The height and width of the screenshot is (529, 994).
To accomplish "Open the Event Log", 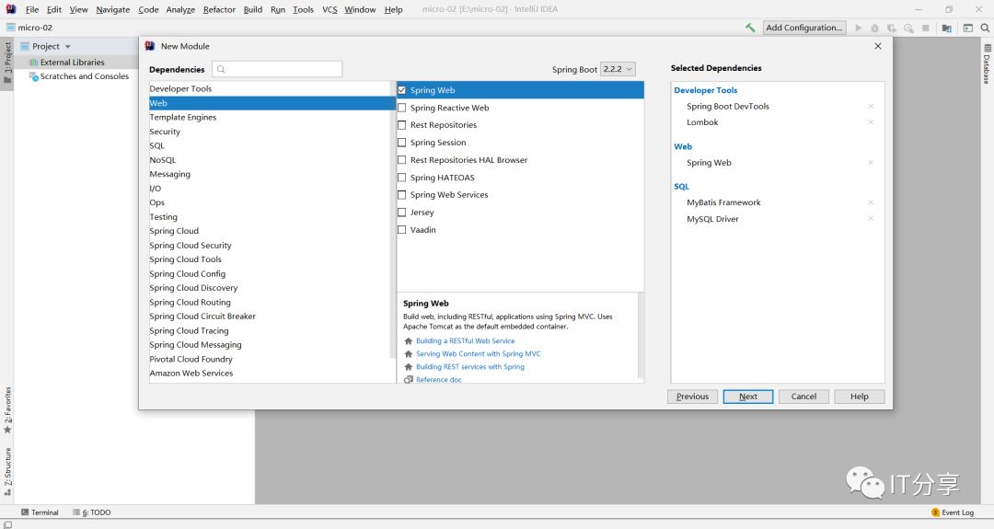I will point(953,512).
